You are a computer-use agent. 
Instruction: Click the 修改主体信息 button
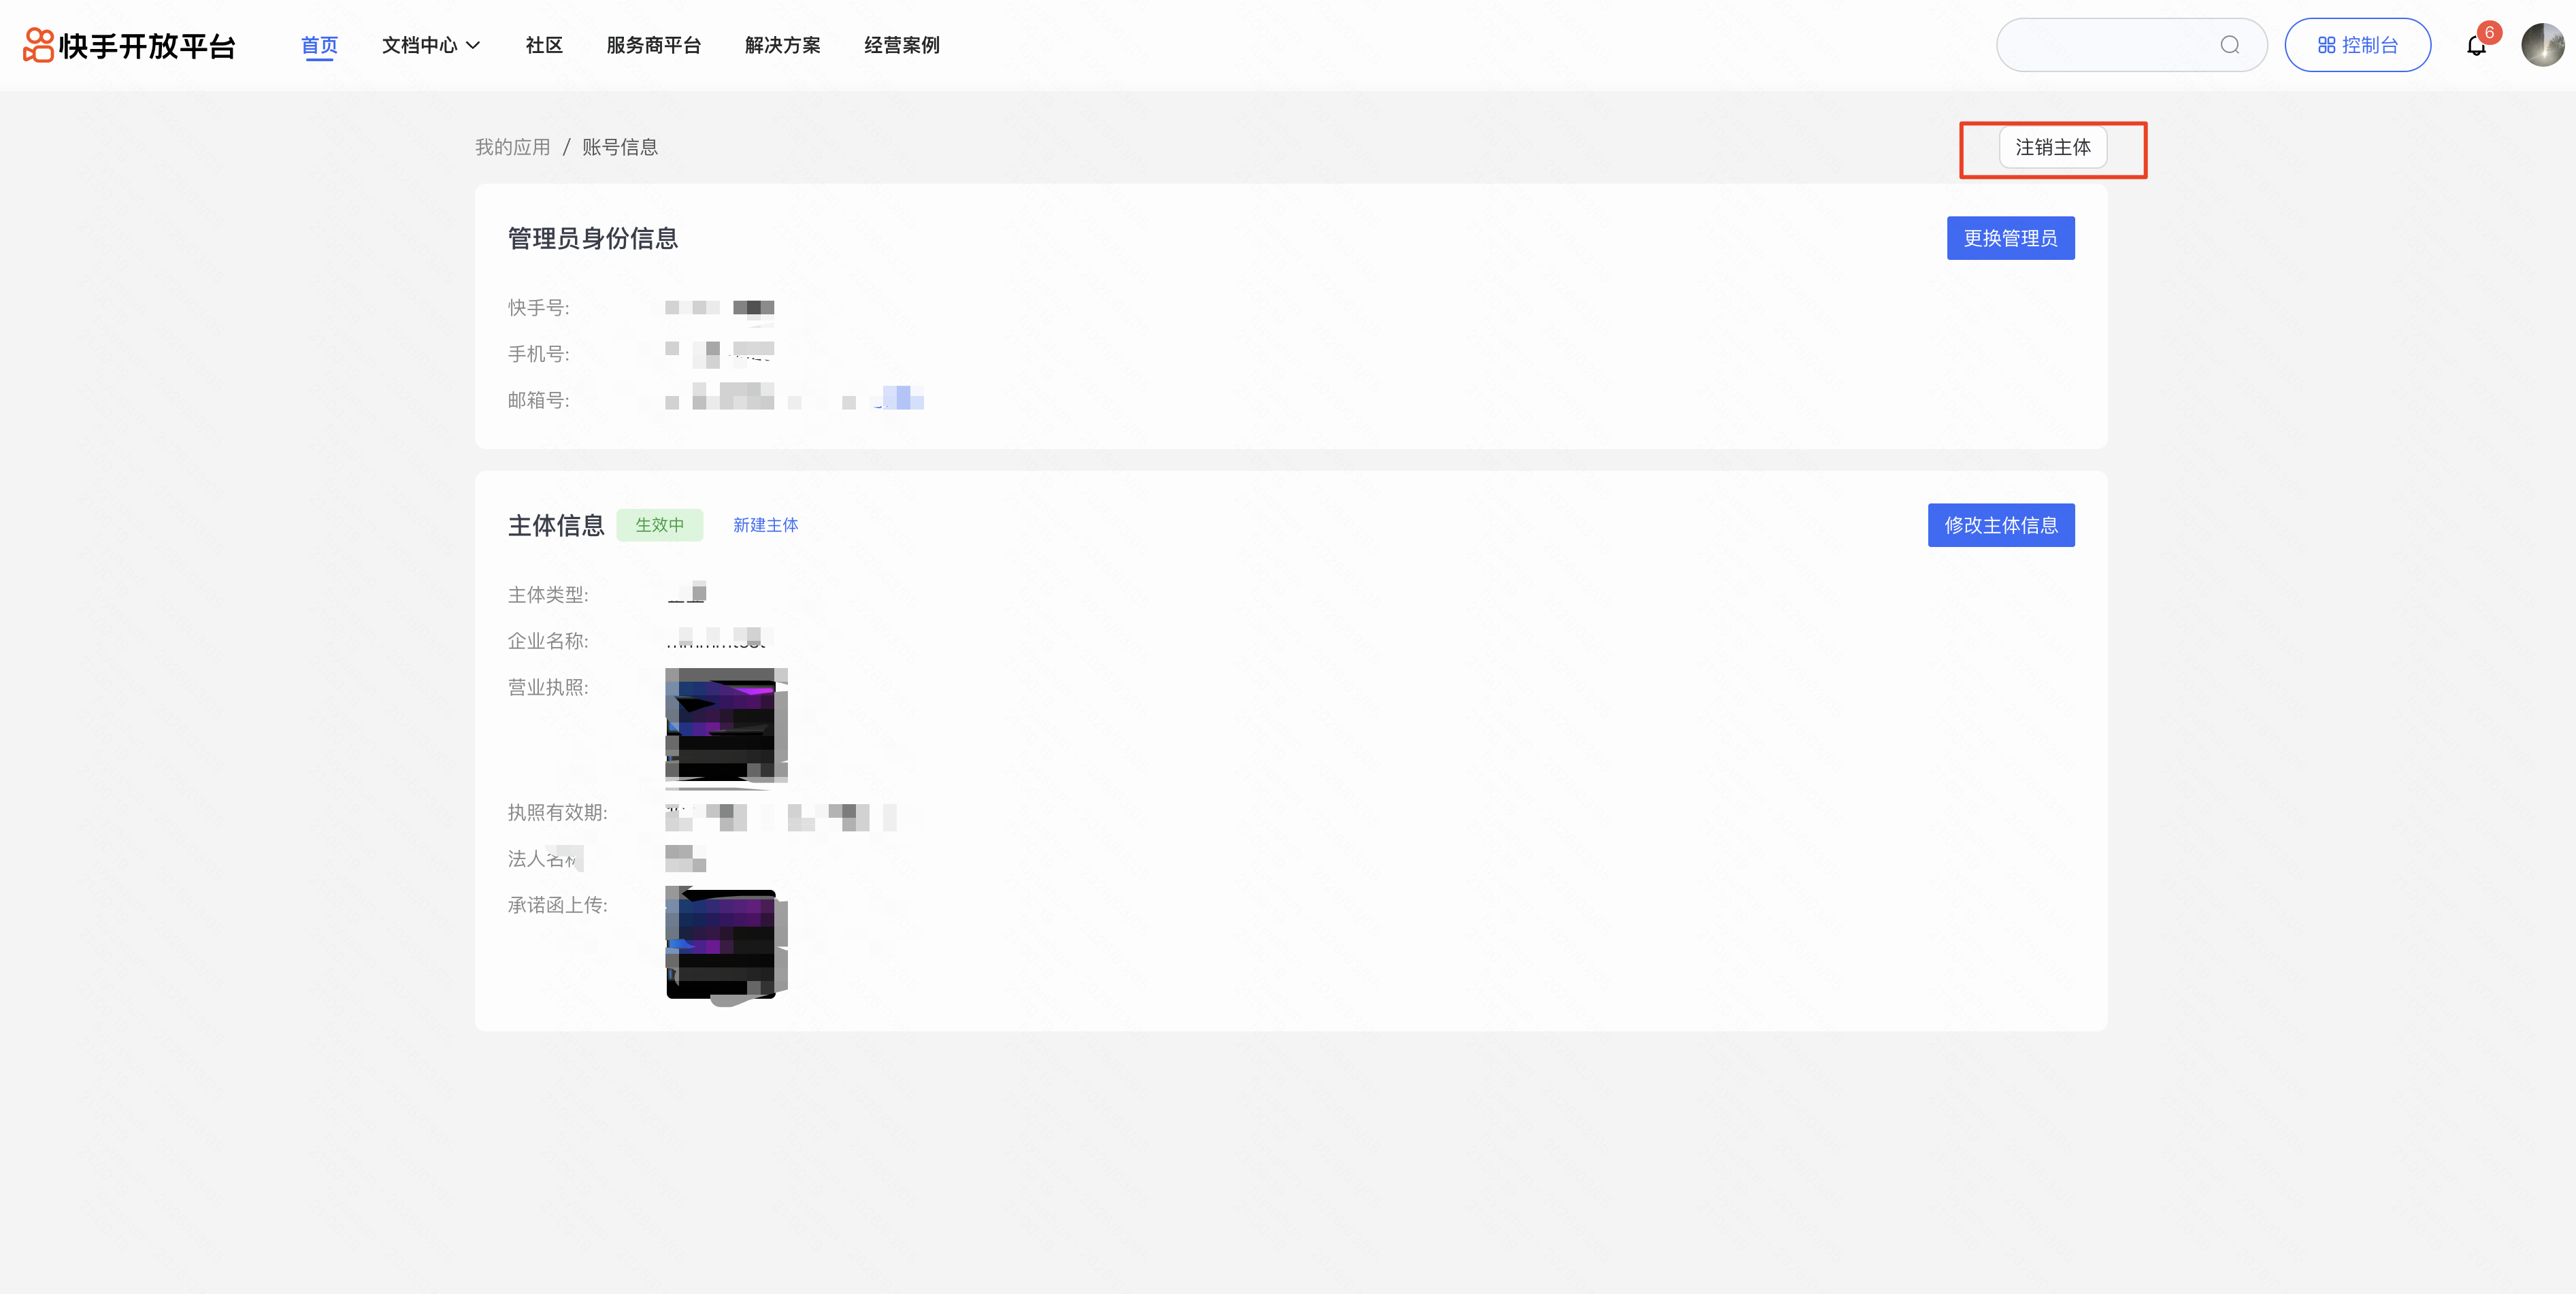click(2000, 525)
